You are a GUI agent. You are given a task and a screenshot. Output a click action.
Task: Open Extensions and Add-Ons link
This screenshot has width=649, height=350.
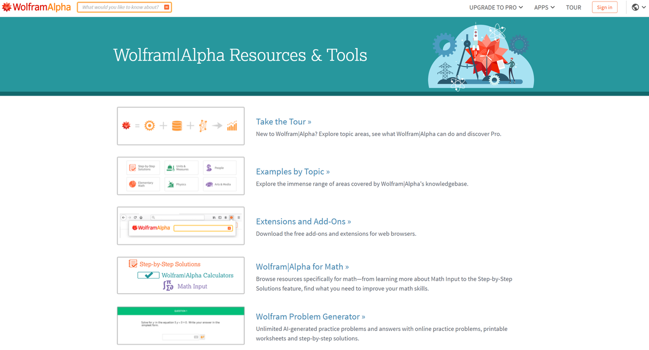[x=303, y=222]
